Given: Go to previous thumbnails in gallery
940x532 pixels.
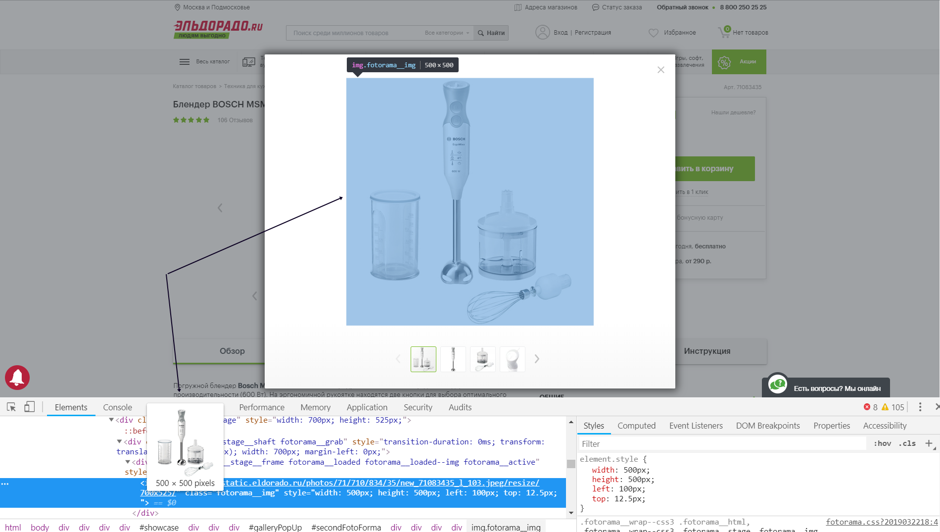Looking at the screenshot, I should point(398,359).
